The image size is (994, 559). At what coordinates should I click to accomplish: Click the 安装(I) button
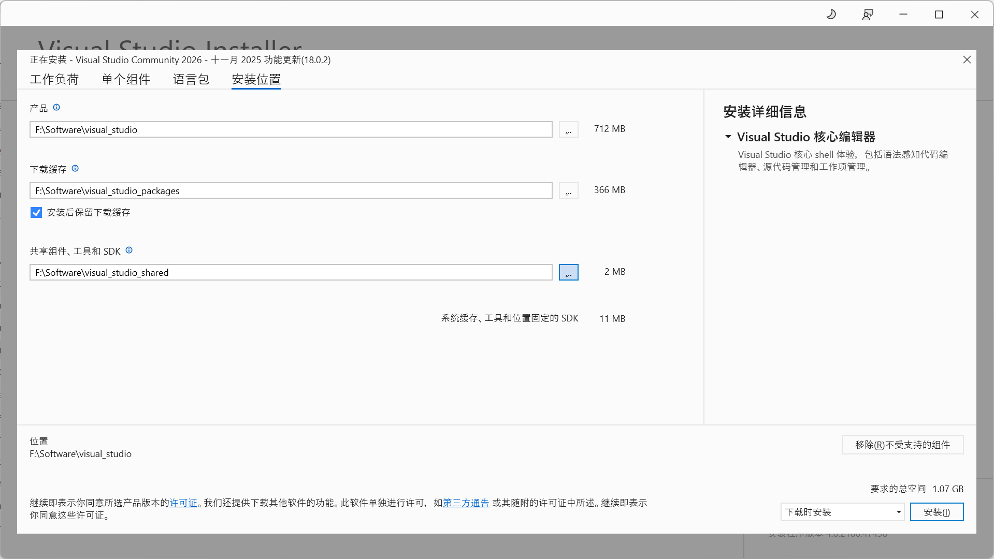pos(937,512)
